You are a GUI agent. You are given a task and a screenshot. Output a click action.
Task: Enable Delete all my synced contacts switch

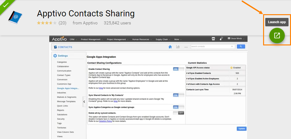(x=178, y=113)
